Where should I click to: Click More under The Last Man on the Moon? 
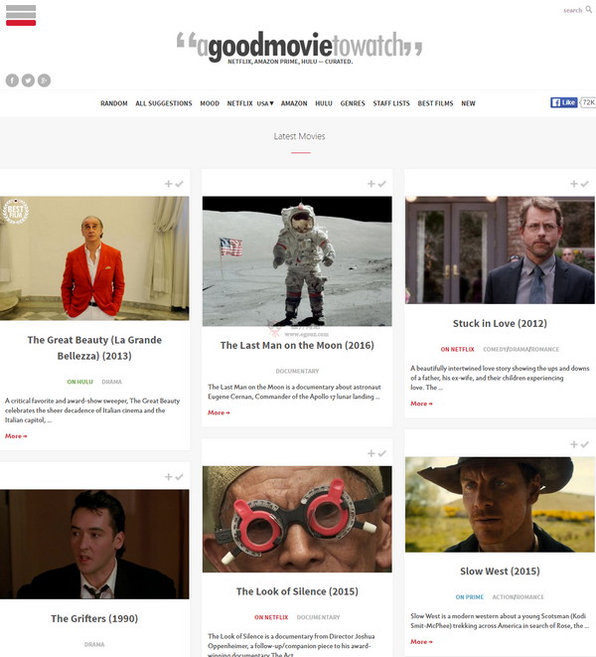click(219, 412)
